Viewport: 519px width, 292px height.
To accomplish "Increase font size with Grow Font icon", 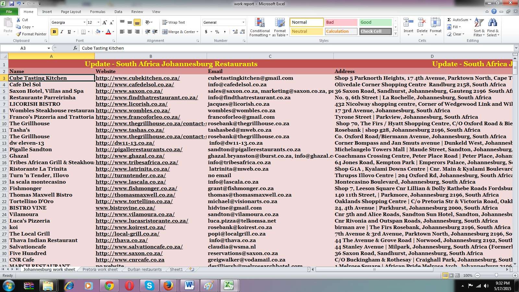I will [104, 22].
